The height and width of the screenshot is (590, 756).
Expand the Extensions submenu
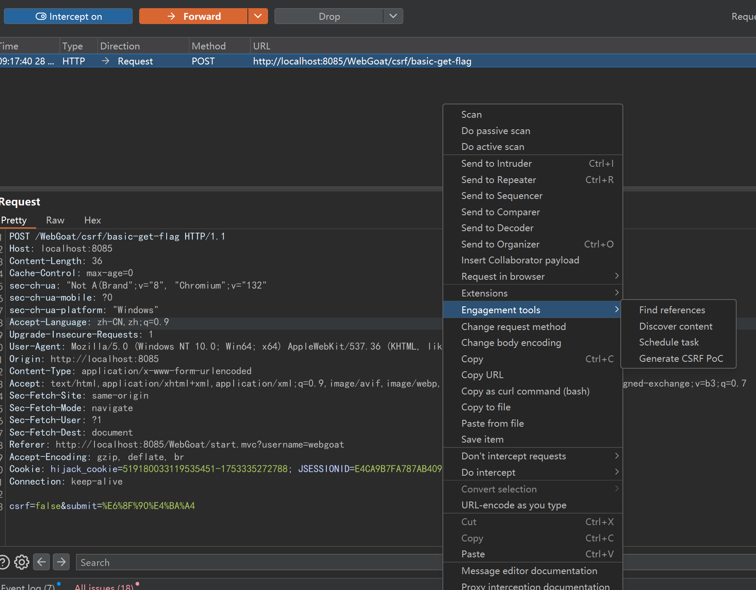(x=533, y=293)
